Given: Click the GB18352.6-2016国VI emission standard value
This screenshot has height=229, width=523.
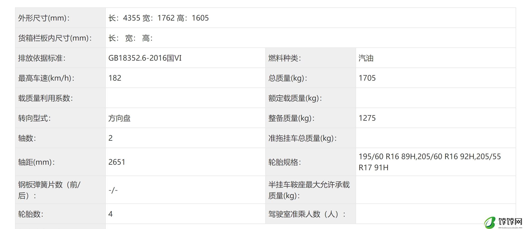Looking at the screenshot, I should click(145, 58).
